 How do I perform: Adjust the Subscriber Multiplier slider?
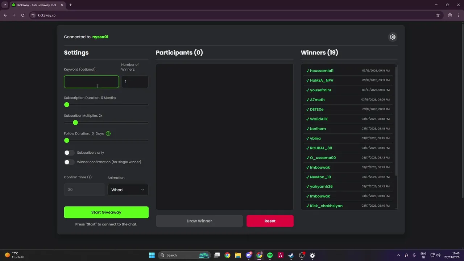click(x=75, y=123)
